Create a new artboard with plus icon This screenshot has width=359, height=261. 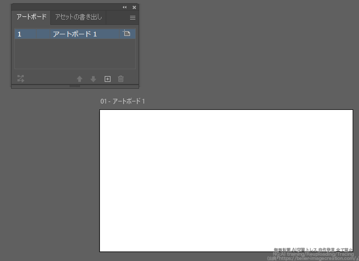[107, 79]
